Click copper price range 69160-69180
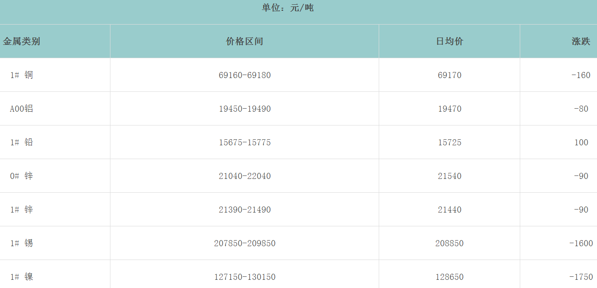The width and height of the screenshot is (597, 288). (x=245, y=75)
